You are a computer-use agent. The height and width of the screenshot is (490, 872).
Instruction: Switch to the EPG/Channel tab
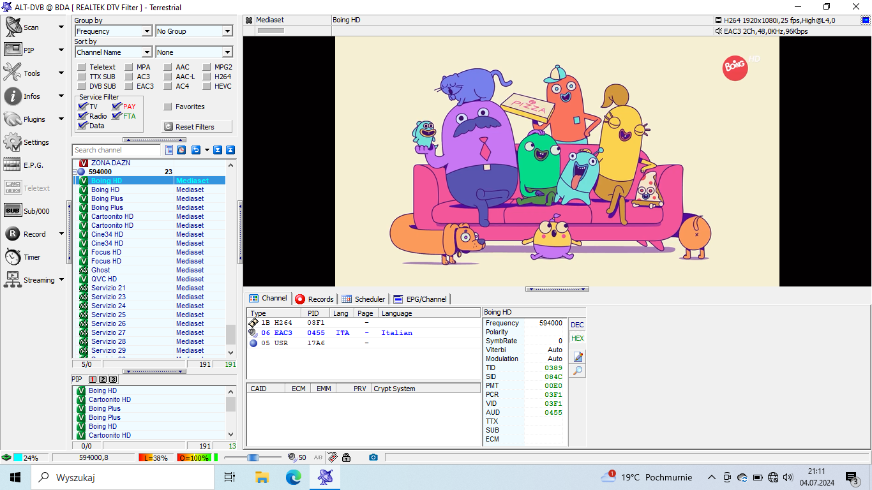(x=420, y=299)
